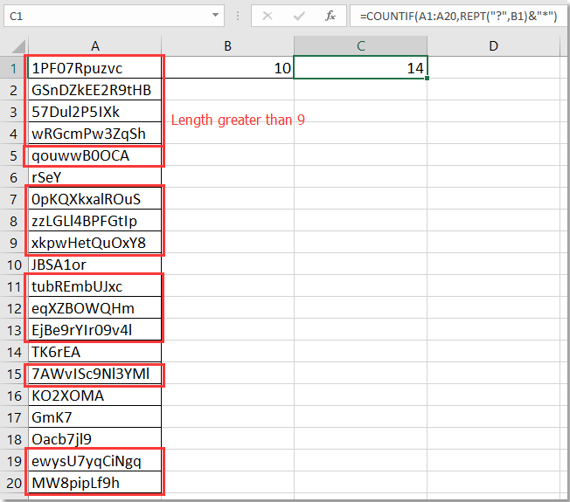Click inside the COUNTIF formula bar
The width and height of the screenshot is (570, 502).
coord(455,16)
